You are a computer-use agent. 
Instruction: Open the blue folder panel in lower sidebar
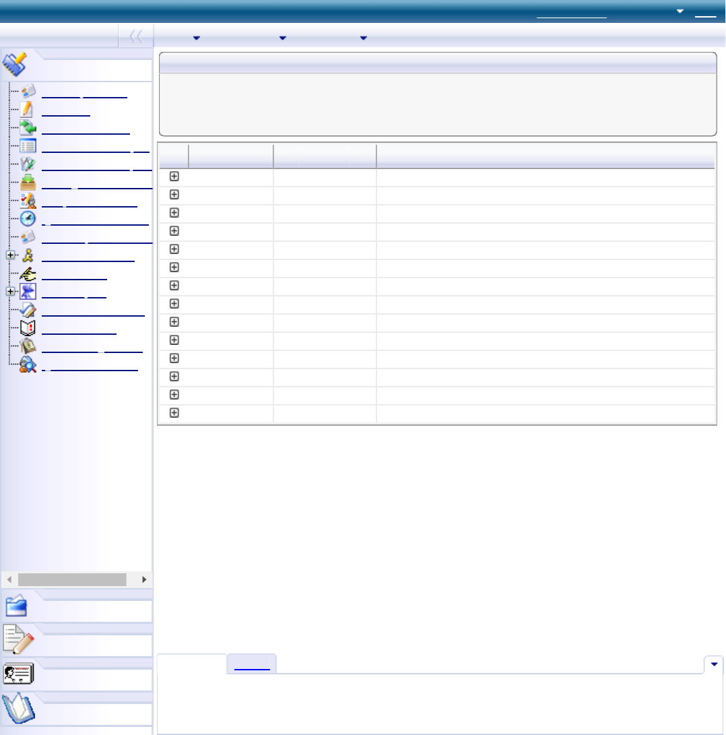[16, 606]
